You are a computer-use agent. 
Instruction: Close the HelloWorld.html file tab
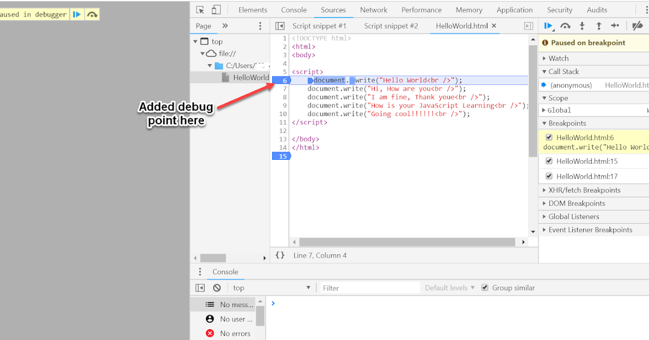coord(494,26)
